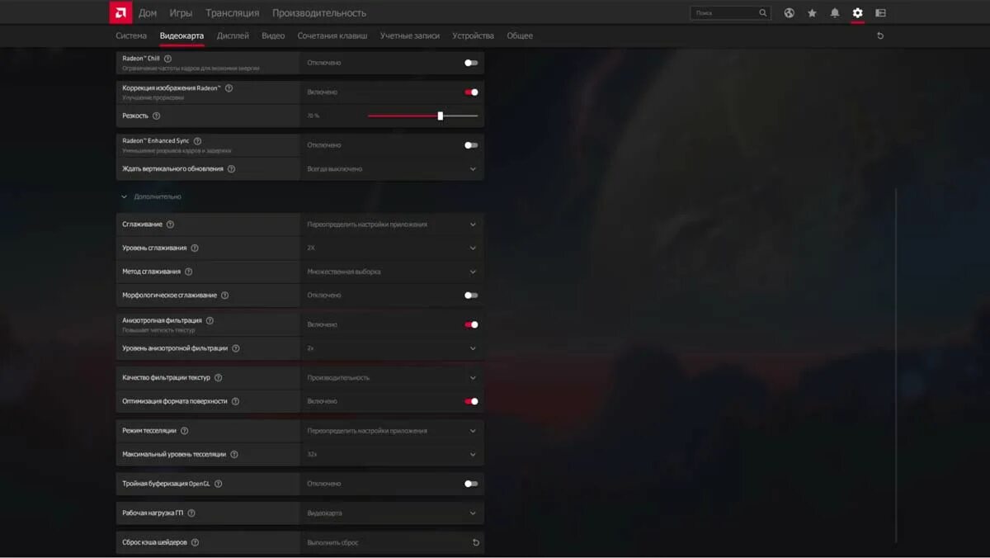990x558 pixels.
Task: Go to the Производительность tab
Action: [x=319, y=13]
